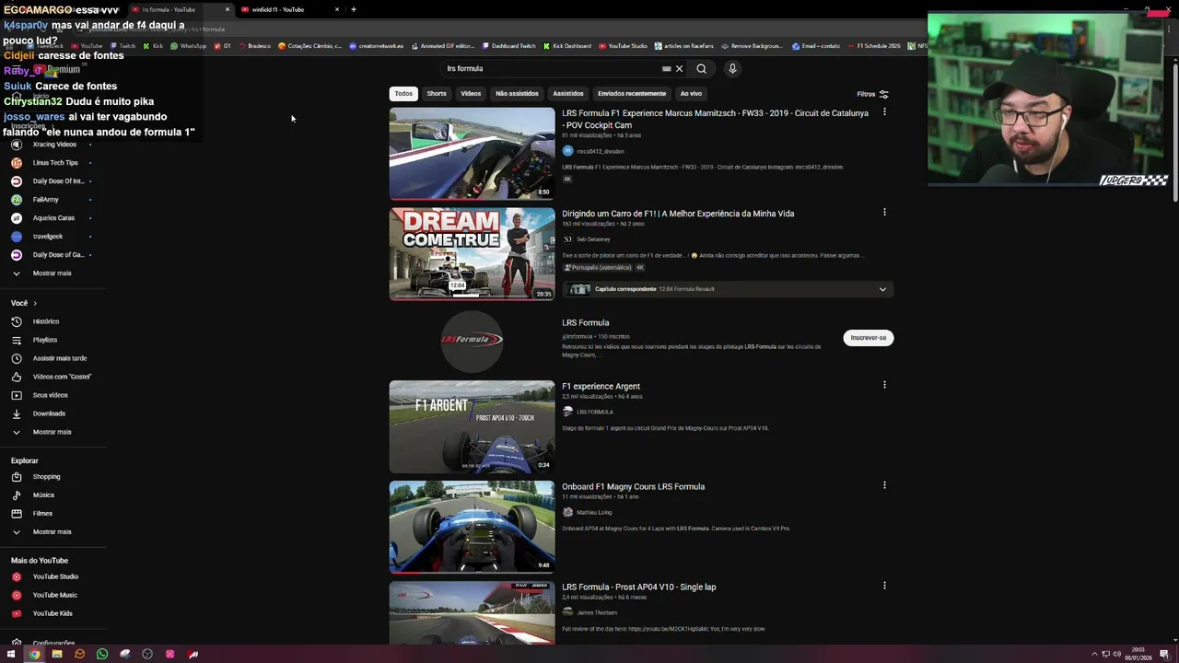The image size is (1179, 663).
Task: Select the Assistidos filter chip
Action: click(x=568, y=93)
